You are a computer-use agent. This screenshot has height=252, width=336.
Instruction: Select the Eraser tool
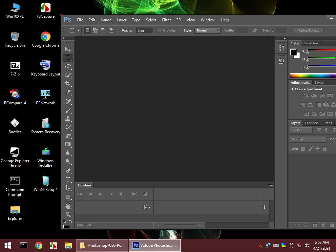point(68,136)
